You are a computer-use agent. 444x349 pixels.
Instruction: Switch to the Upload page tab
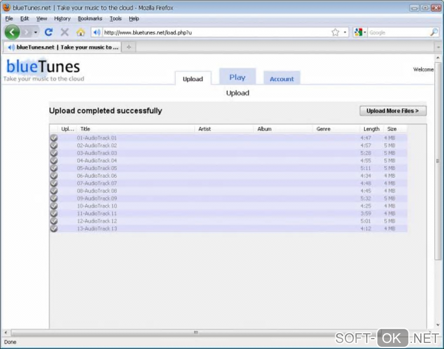tap(193, 78)
